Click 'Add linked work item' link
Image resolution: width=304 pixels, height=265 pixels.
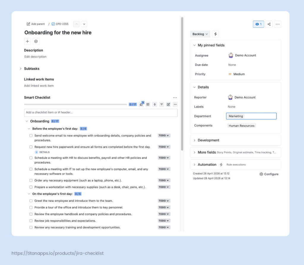39,86
